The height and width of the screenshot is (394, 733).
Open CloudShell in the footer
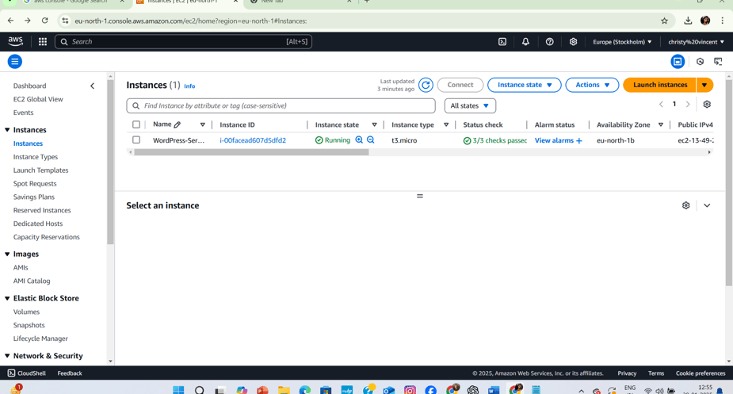click(x=27, y=373)
